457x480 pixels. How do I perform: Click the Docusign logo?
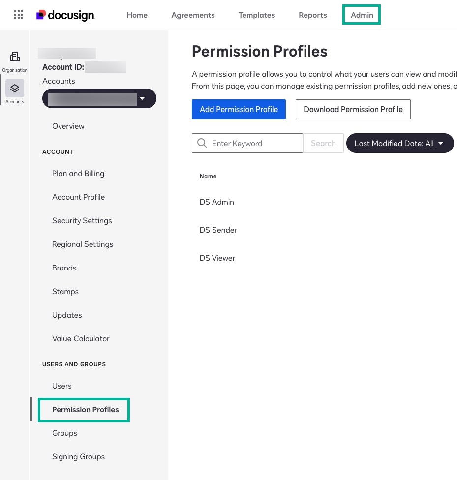65,15
